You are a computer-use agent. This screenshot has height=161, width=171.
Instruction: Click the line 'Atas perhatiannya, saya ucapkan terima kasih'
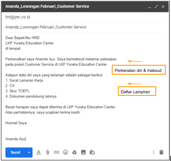pos(43,112)
